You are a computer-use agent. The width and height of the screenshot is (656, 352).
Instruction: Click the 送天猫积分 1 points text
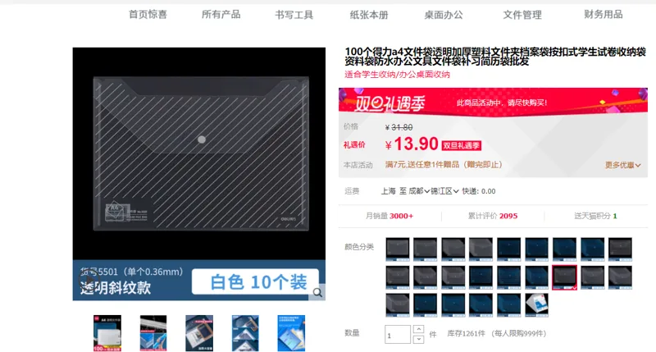point(595,216)
